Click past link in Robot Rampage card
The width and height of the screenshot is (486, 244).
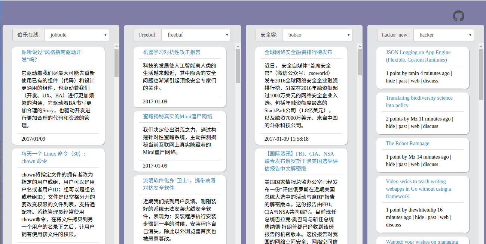point(403,164)
